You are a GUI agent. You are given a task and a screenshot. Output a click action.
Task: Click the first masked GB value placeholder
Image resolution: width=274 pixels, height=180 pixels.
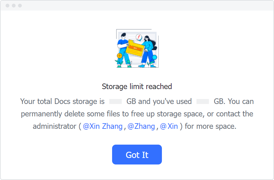tap(115, 101)
